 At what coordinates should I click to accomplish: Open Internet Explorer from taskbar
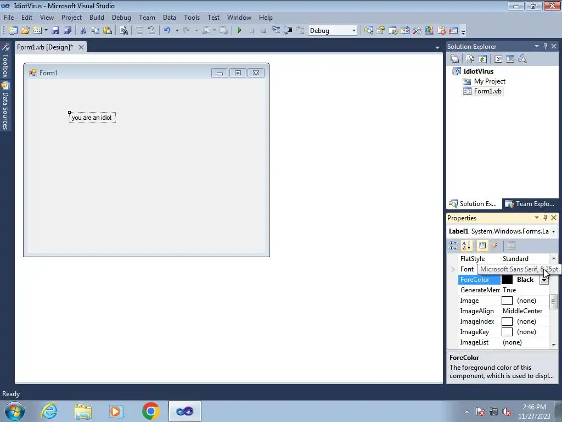click(x=49, y=411)
